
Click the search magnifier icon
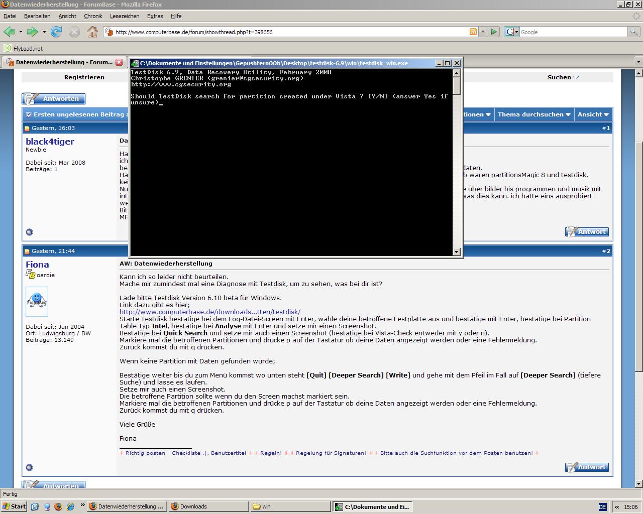point(634,32)
